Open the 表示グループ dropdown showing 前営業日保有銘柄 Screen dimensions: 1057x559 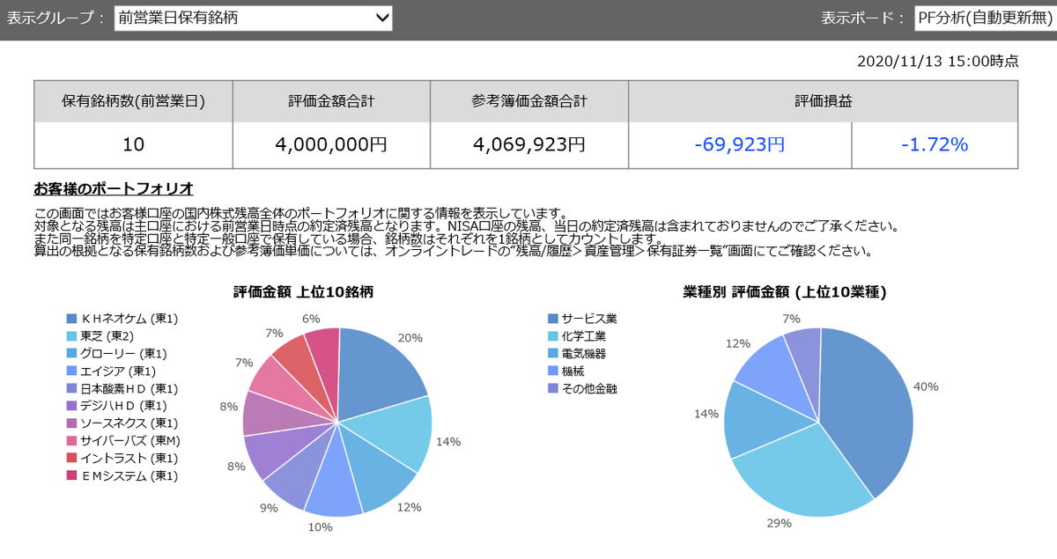(254, 18)
